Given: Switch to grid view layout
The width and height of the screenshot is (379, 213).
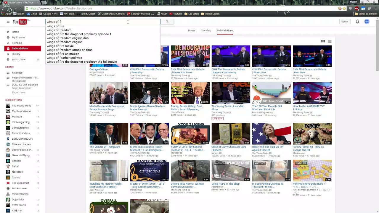Looking at the screenshot, I should [x=323, y=41].
